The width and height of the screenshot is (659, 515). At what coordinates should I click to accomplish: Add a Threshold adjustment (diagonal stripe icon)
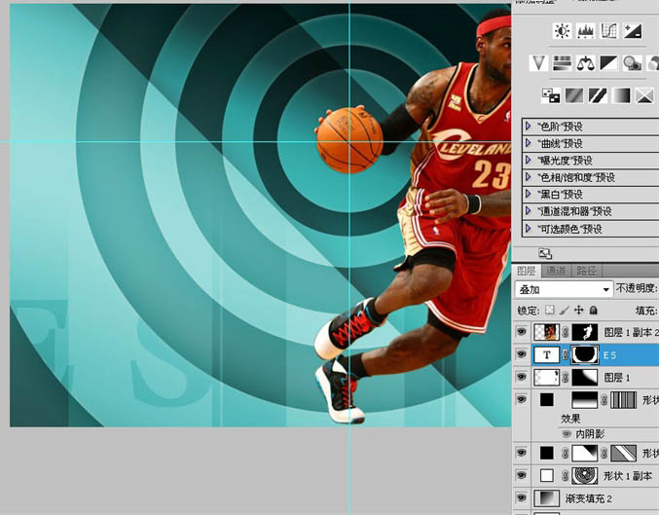click(598, 95)
